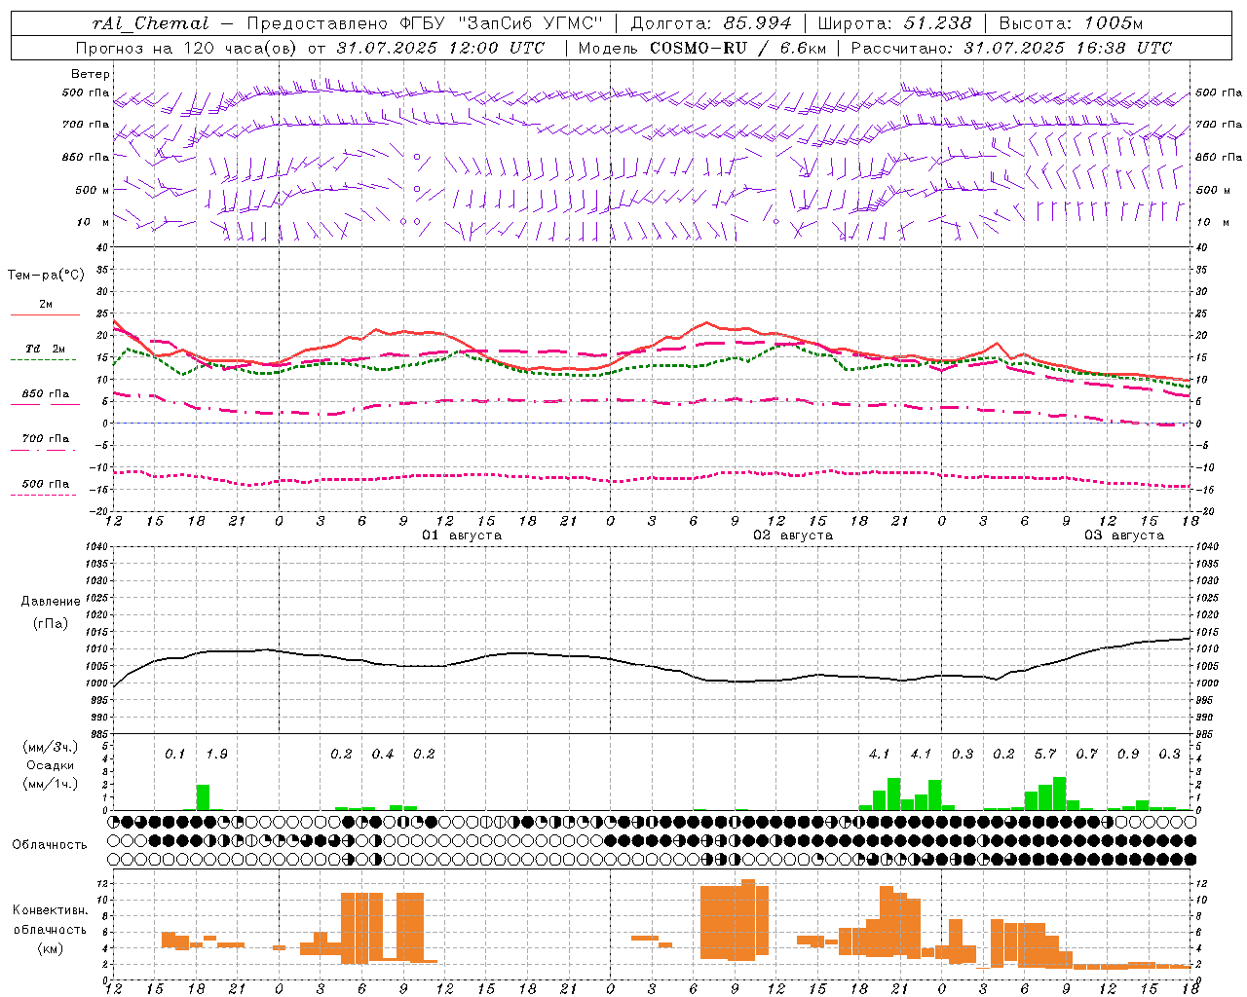Click the '500 гПа' dotted temperature legend entry

45,484
